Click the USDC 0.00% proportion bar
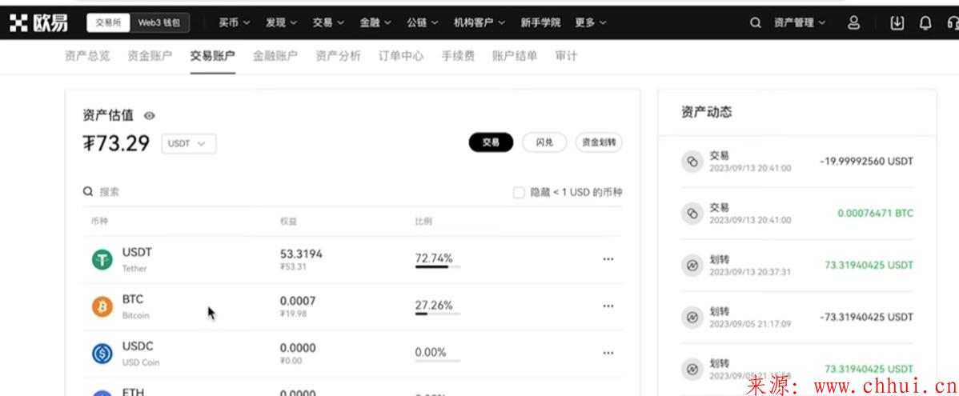The width and height of the screenshot is (959, 396). [437, 361]
